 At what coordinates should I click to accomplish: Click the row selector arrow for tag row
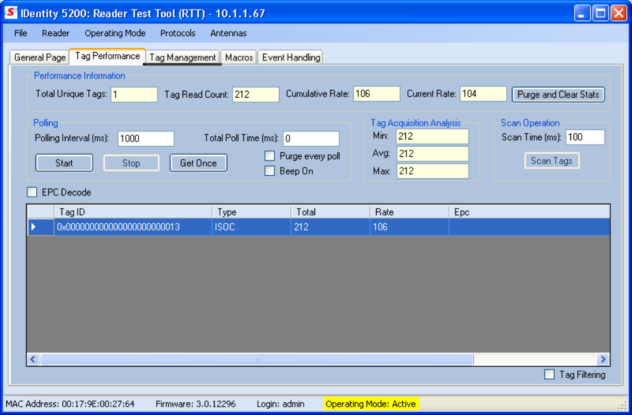[x=40, y=227]
